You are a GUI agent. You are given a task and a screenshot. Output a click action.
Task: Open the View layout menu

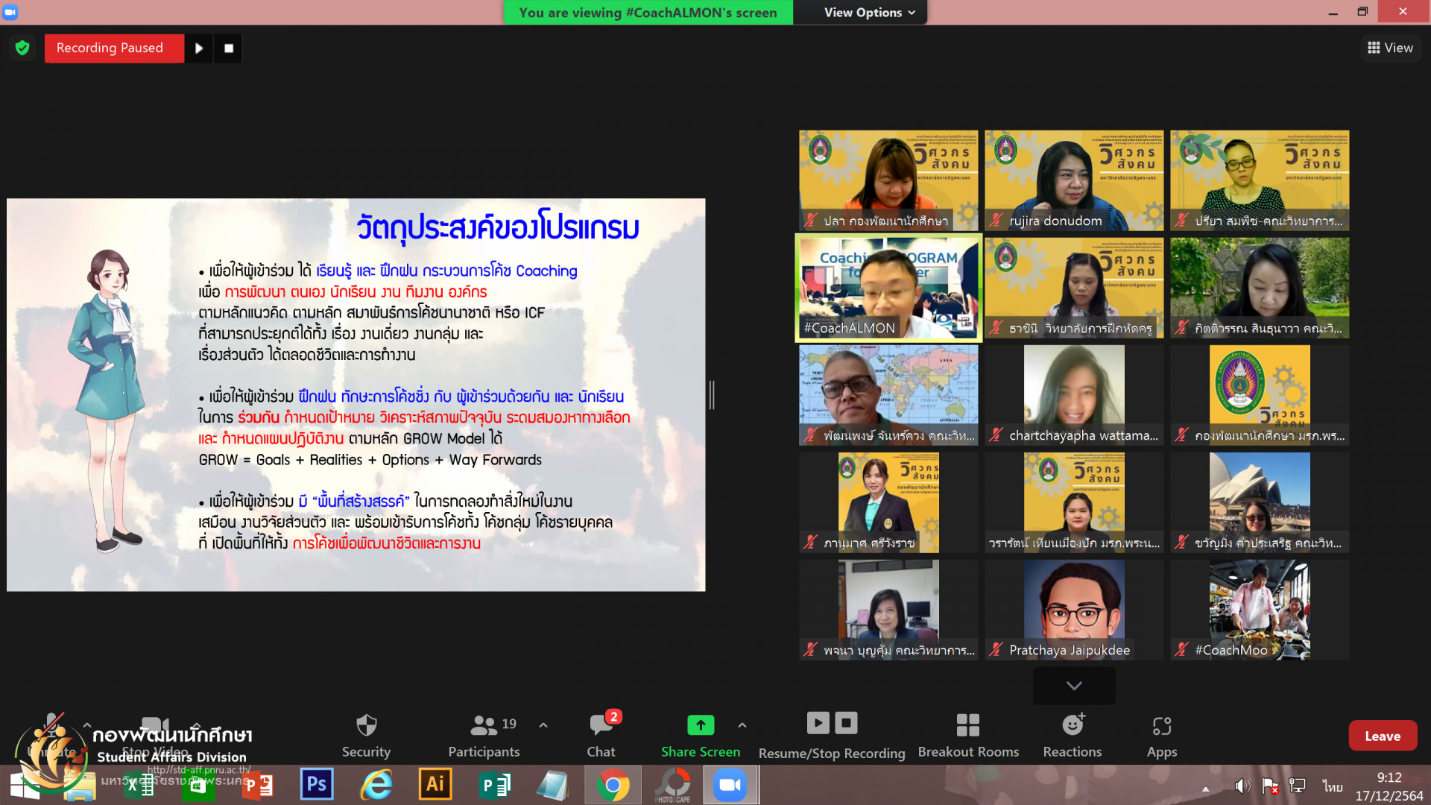[x=1390, y=48]
